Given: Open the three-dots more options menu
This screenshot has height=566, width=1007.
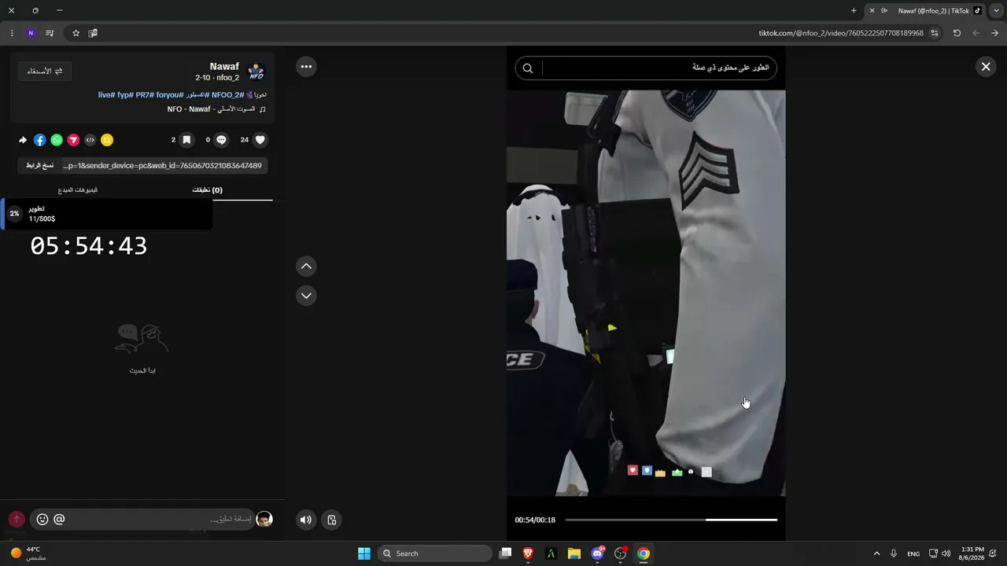Looking at the screenshot, I should tap(306, 67).
